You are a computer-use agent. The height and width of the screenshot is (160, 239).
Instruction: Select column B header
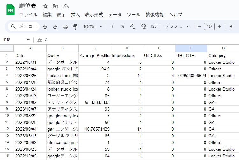62,48
